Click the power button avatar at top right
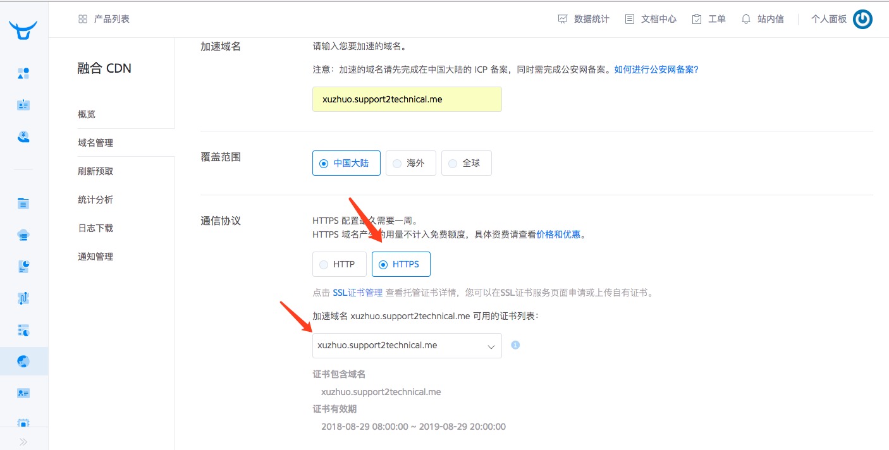Viewport: 889px width, 450px height. click(862, 19)
